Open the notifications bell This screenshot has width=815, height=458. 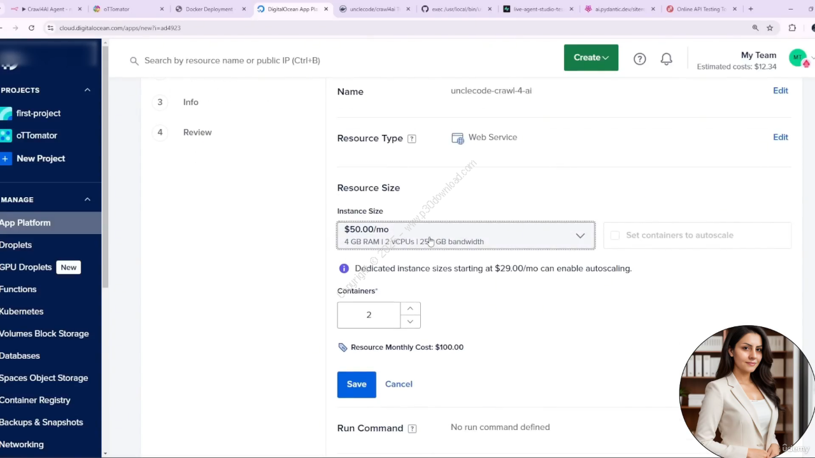tap(666, 59)
